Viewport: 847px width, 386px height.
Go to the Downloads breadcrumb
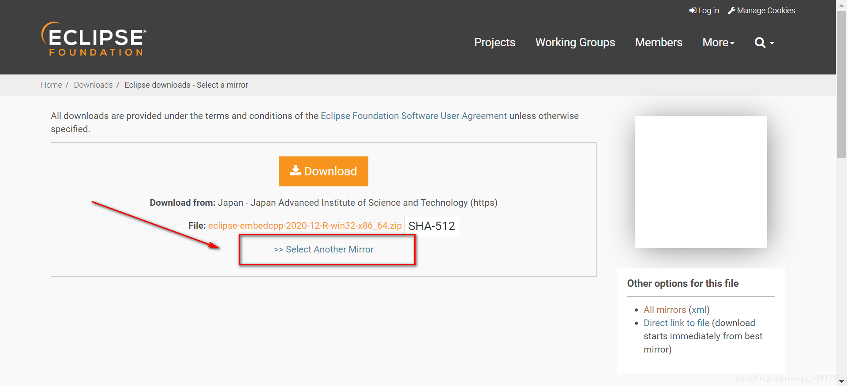click(93, 85)
